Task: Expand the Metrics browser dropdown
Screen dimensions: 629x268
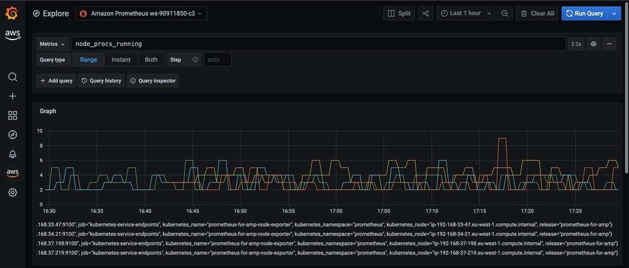Action: tap(52, 44)
